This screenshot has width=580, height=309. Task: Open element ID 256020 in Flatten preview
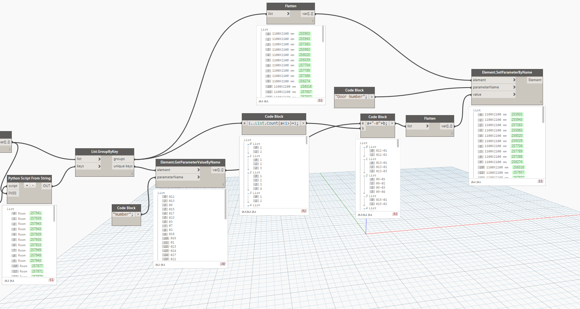point(305,55)
